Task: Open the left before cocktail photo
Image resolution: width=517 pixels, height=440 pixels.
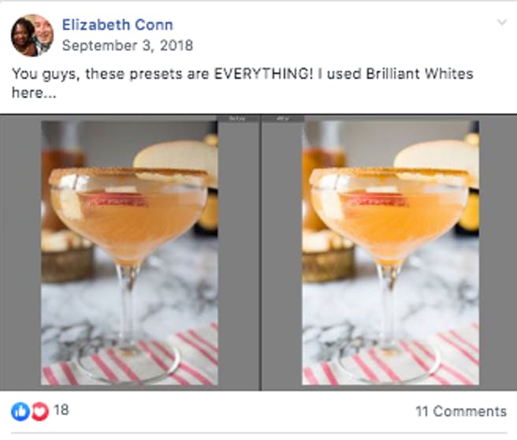Action: point(129,253)
